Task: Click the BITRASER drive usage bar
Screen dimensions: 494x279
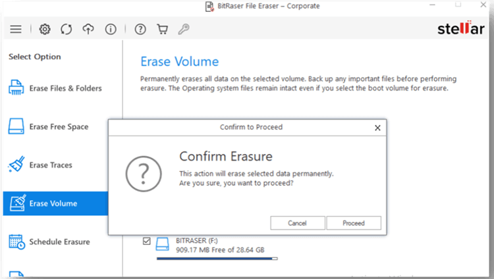Action: coord(217,259)
